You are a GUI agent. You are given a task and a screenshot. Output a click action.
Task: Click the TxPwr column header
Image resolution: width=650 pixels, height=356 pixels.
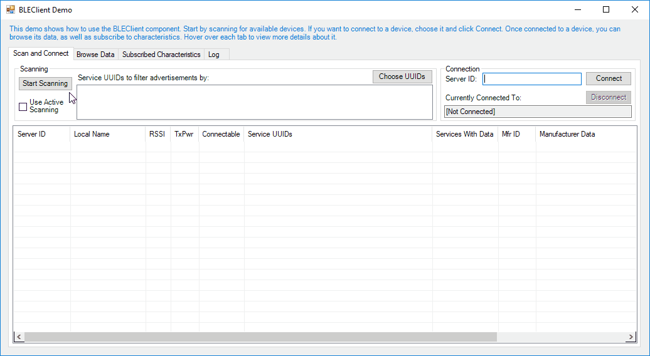coord(184,134)
